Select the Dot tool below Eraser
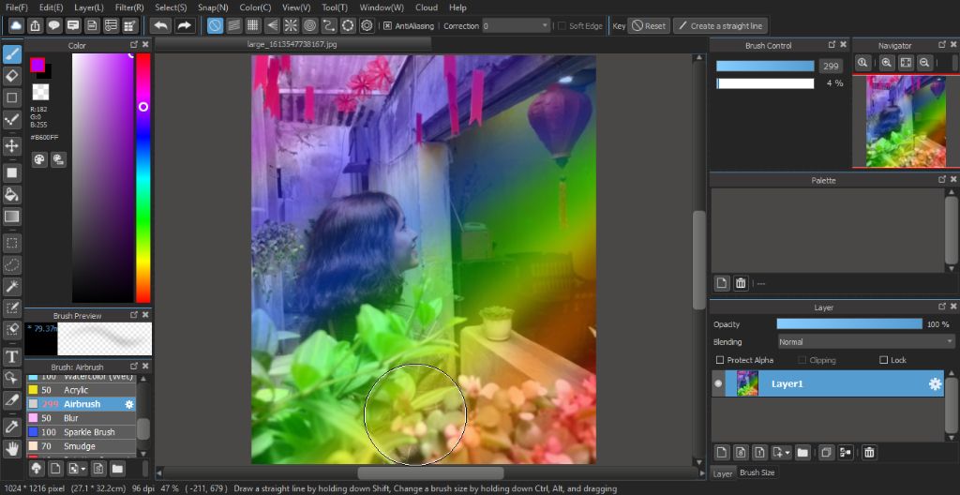Viewport: 960px width, 495px height. [x=11, y=97]
